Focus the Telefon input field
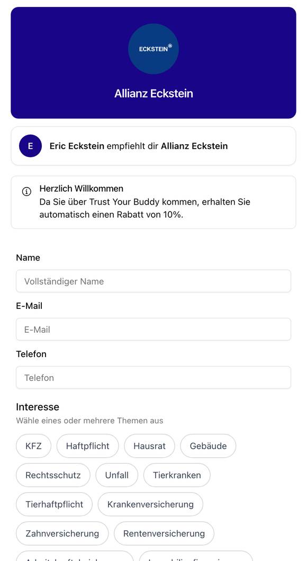 click(153, 378)
